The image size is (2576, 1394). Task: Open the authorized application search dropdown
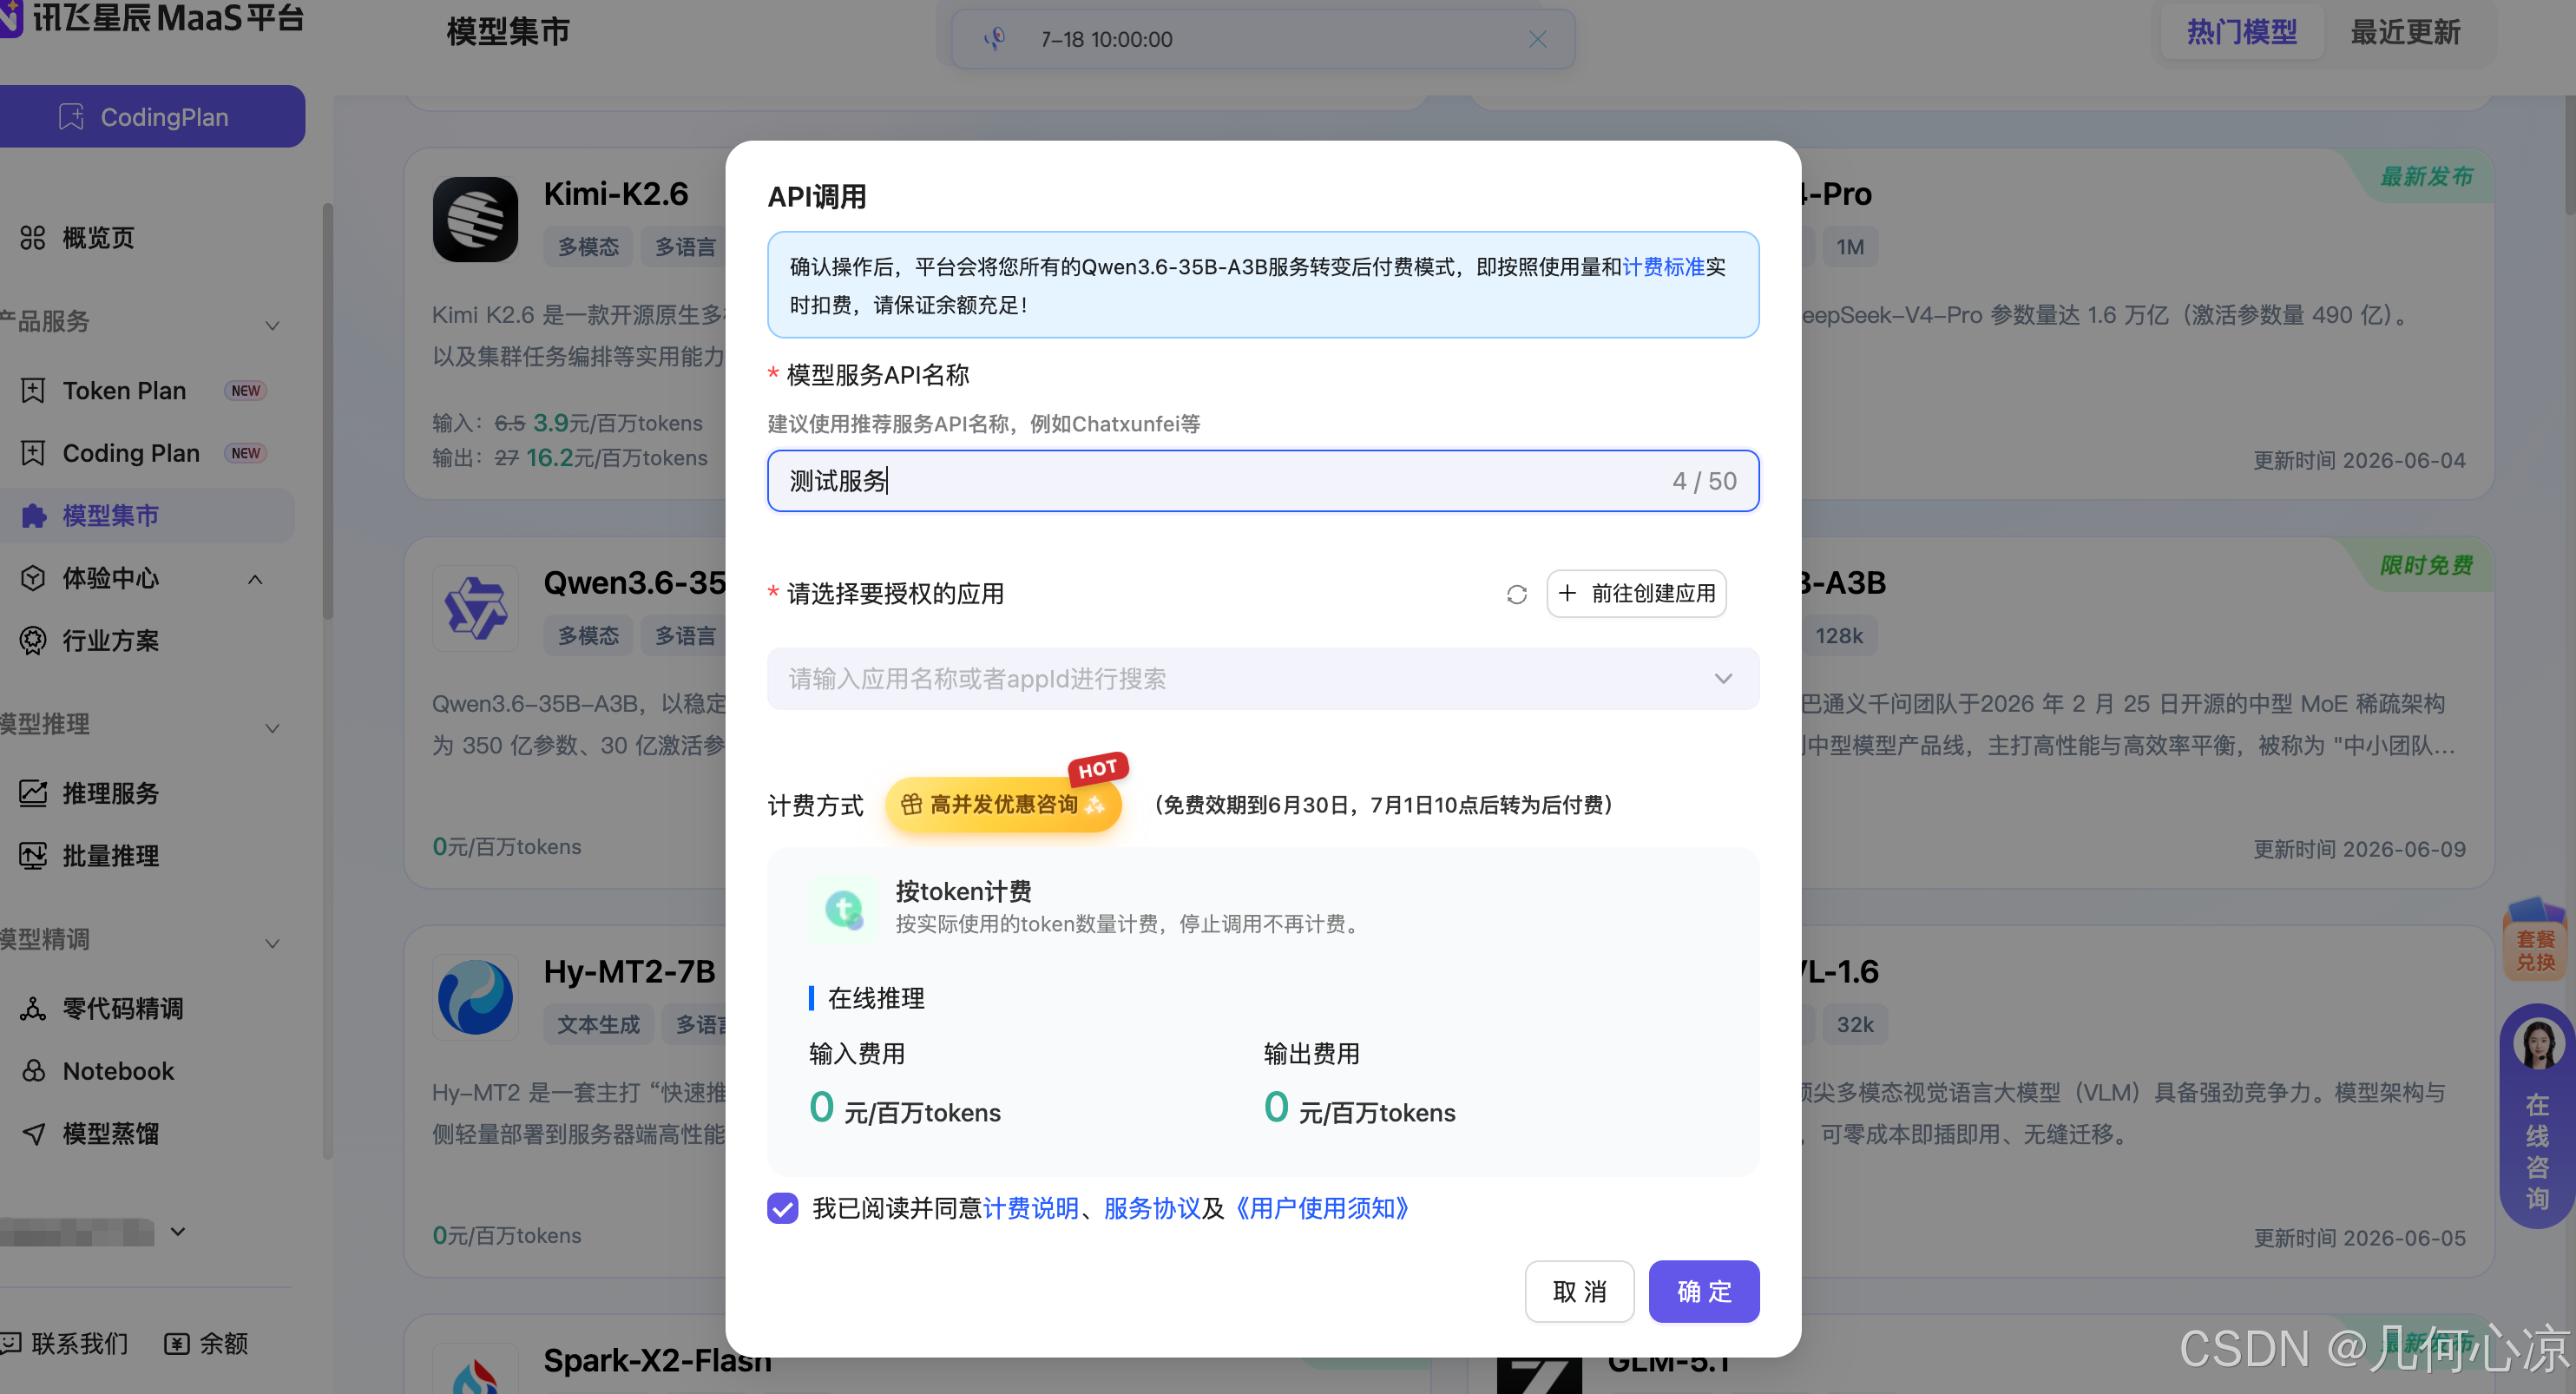point(1262,679)
